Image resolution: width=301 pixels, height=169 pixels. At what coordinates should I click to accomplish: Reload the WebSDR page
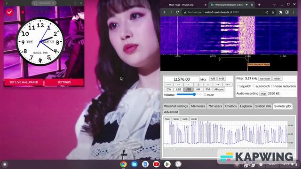(x=177, y=12)
